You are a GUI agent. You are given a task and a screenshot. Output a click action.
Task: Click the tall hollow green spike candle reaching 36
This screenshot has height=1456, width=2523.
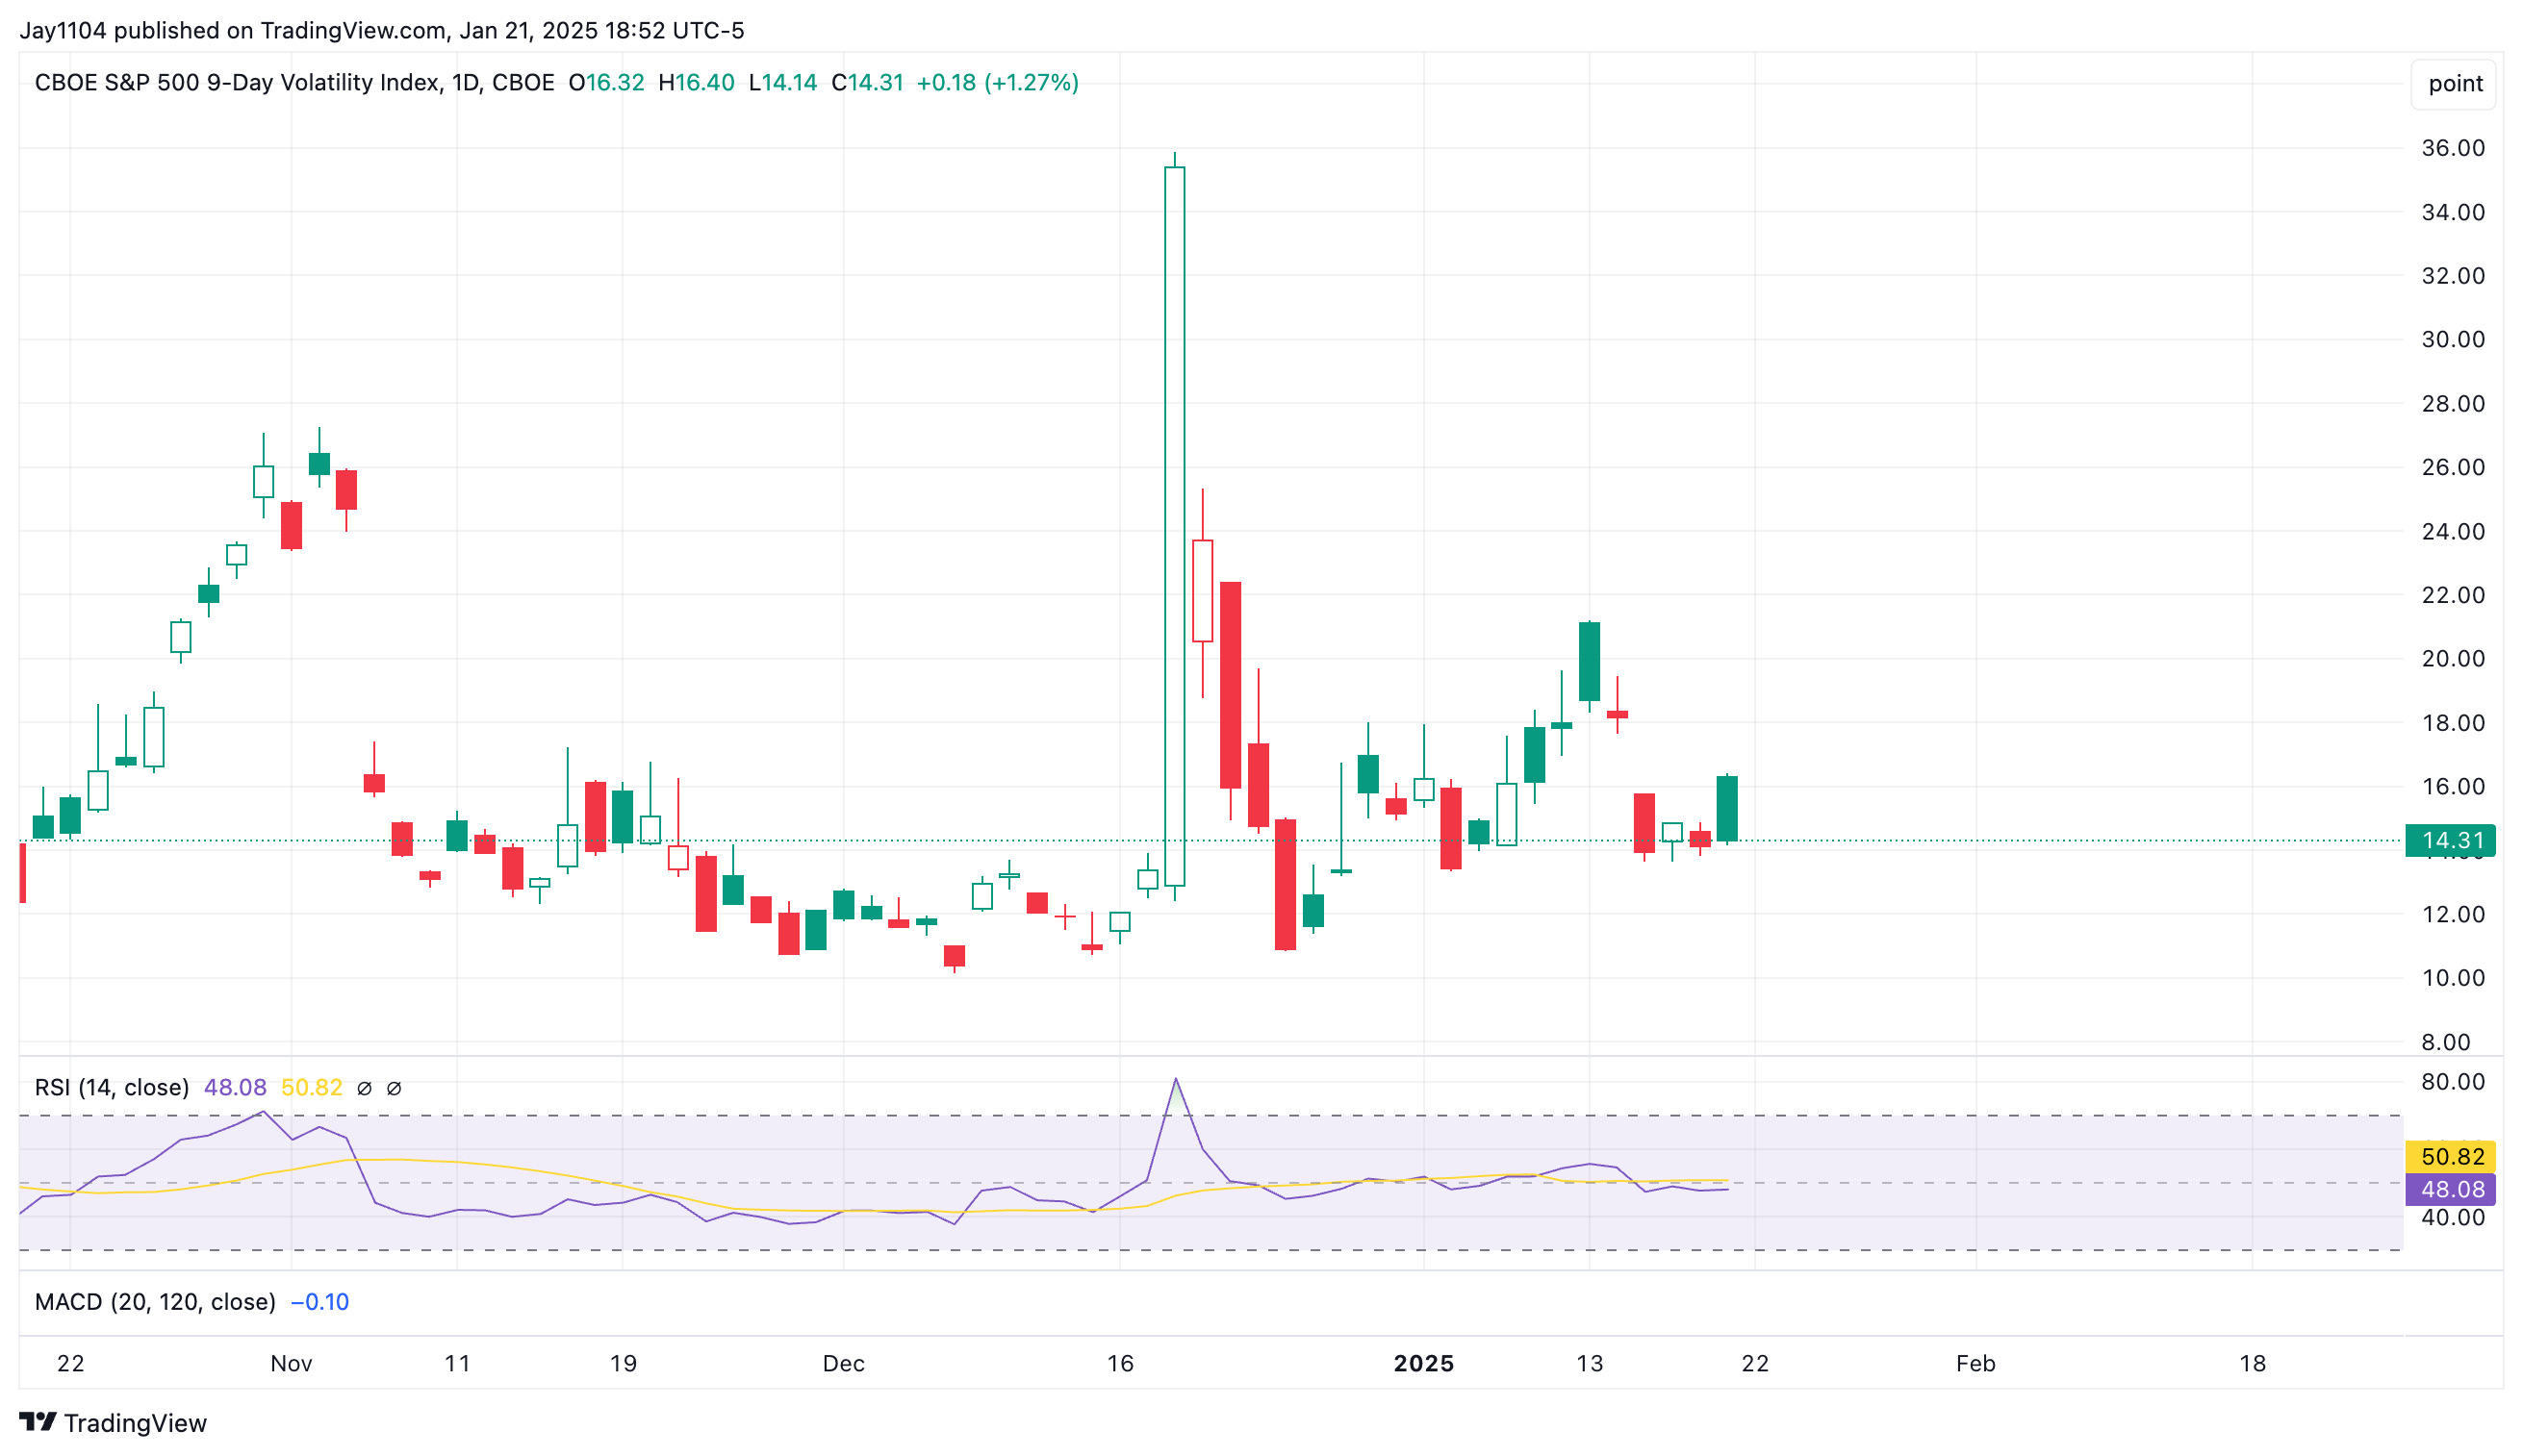1175,526
